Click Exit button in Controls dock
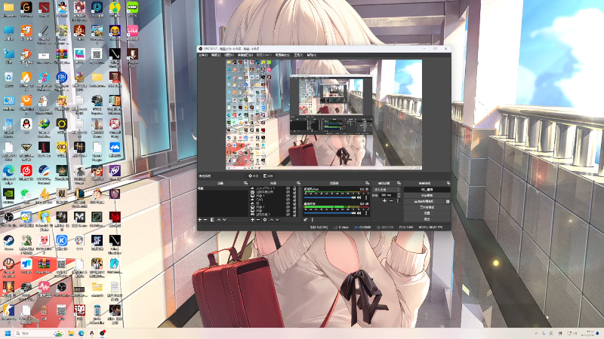604x339 pixels. [x=427, y=219]
